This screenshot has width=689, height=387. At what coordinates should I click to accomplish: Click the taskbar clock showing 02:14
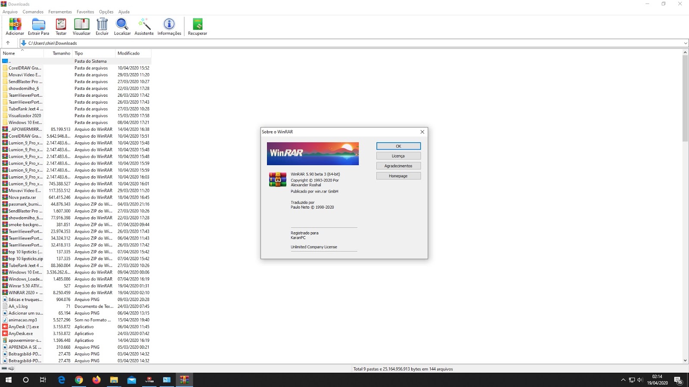(657, 380)
